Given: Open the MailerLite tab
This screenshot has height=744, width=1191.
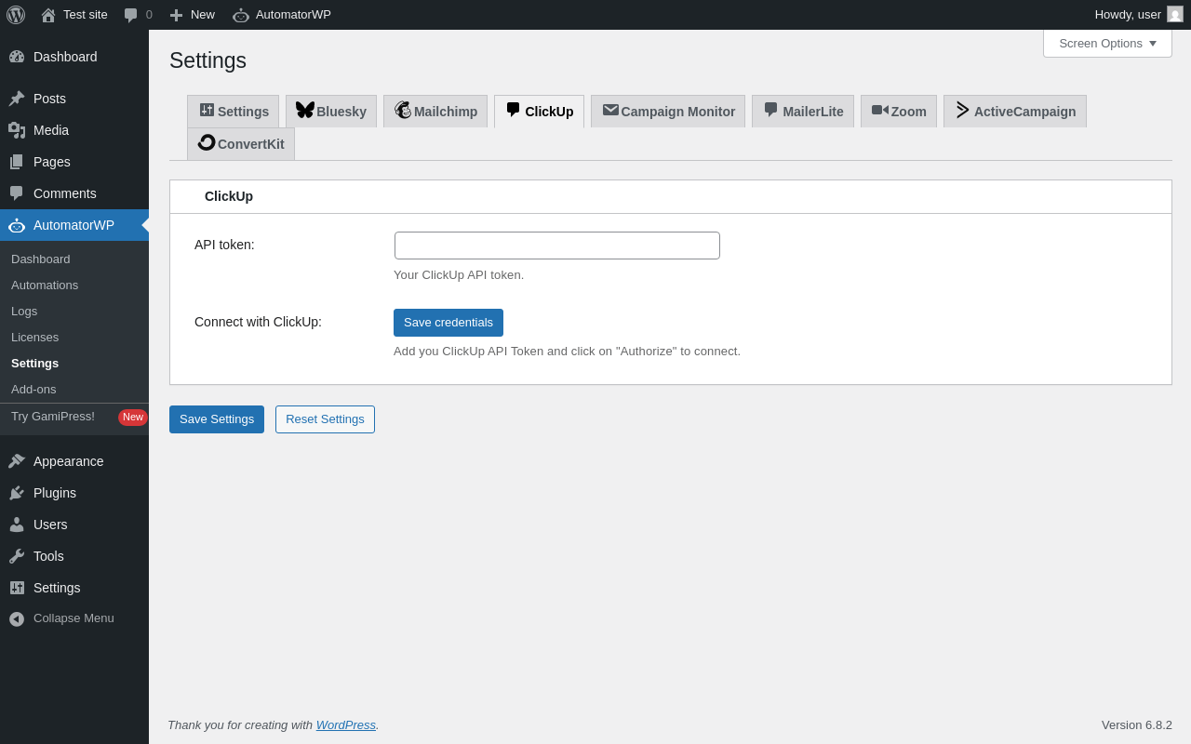Looking at the screenshot, I should pyautogui.click(x=803, y=112).
